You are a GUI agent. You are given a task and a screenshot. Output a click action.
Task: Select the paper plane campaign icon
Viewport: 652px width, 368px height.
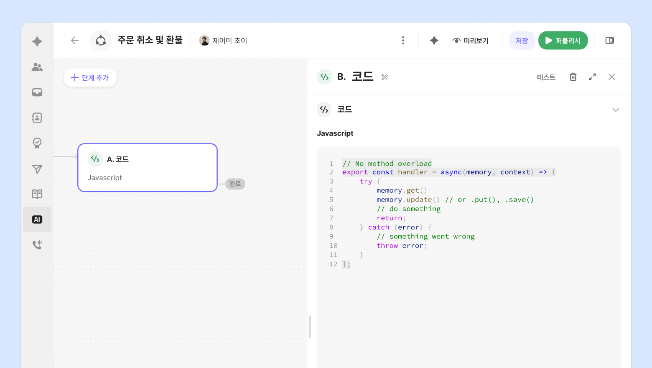[x=37, y=169]
